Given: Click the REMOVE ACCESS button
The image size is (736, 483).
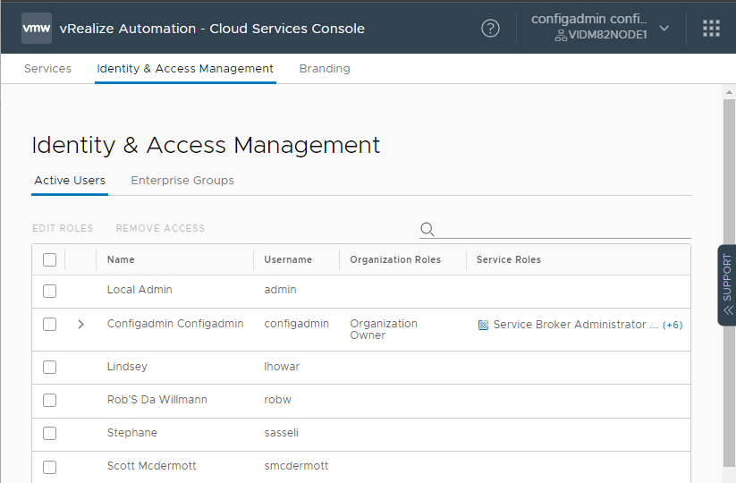Looking at the screenshot, I should (160, 228).
